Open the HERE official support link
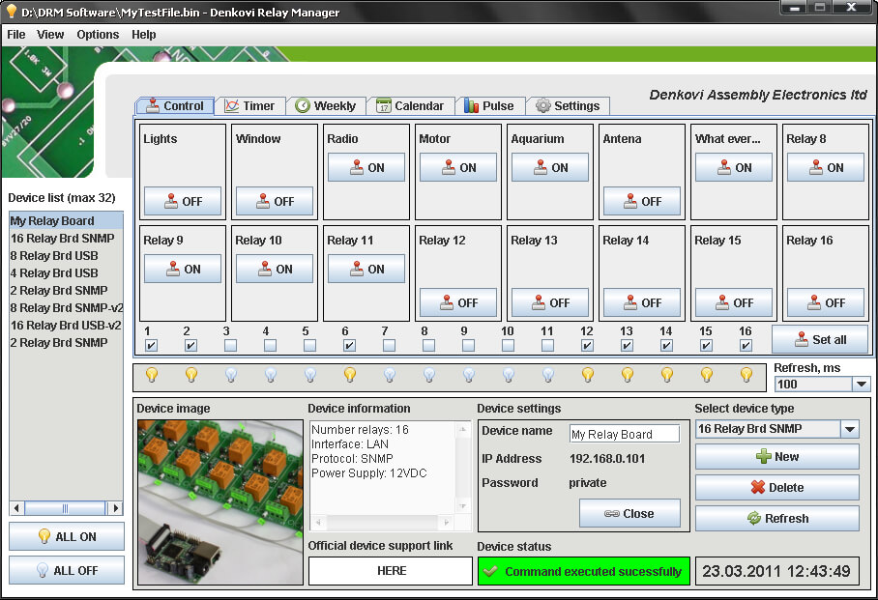Screen dimensions: 878x600 391,571
